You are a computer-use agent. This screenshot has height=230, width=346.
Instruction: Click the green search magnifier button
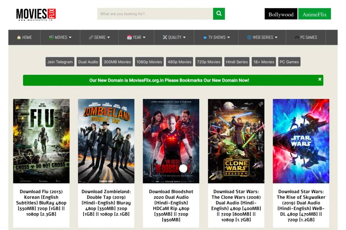pos(219,14)
